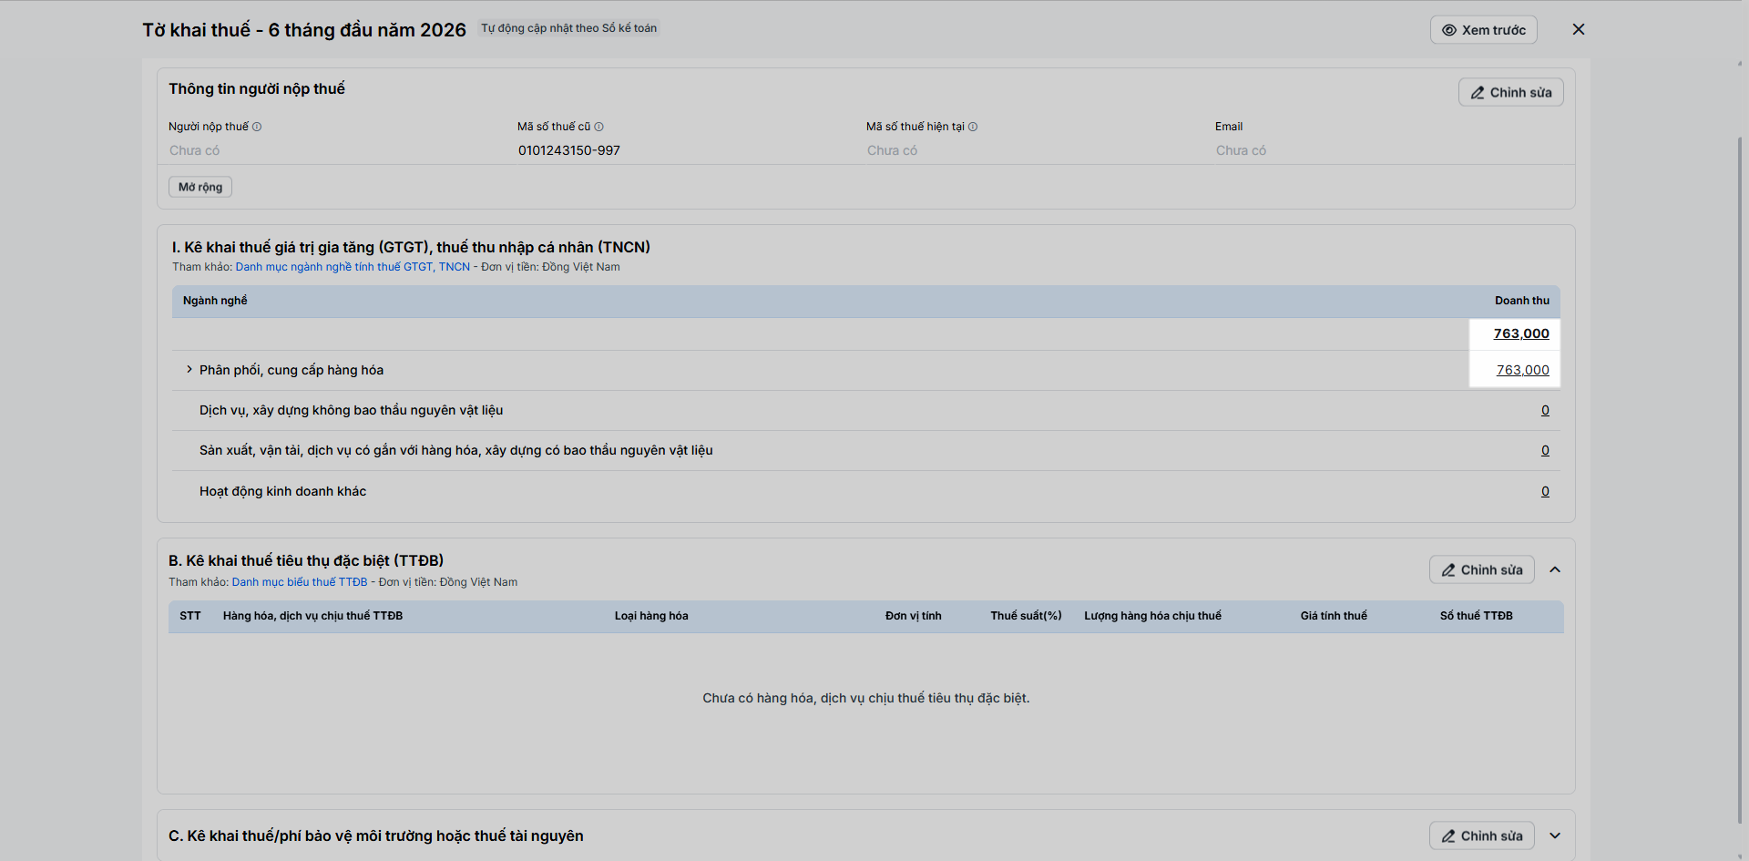Open the total revenue 763,000 in bold
The height and width of the screenshot is (861, 1749).
[1521, 333]
